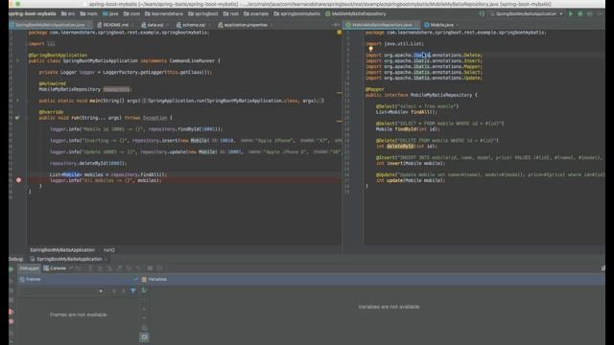Click 'src' in the navigation breadcrumb
The width and height of the screenshot is (614, 345).
coord(68,13)
